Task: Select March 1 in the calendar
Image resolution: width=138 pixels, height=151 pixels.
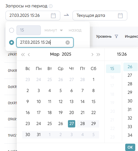Action: coord(94,79)
